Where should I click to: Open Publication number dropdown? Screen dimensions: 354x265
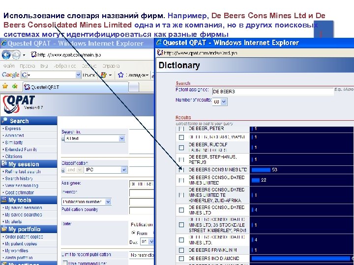coord(108,202)
